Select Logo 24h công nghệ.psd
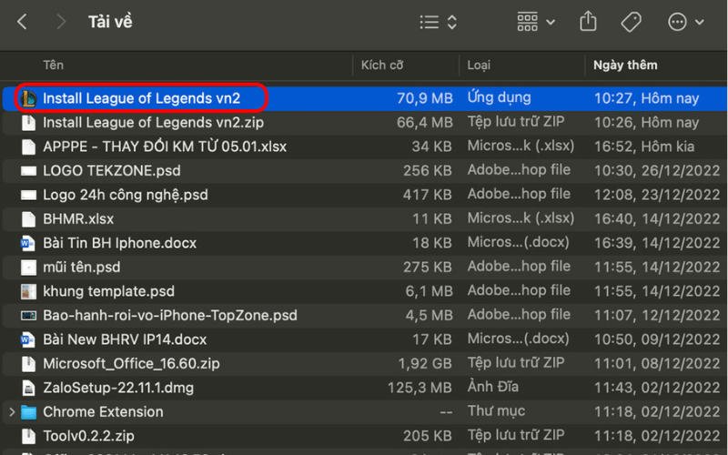The width and height of the screenshot is (728, 455). pos(126,195)
